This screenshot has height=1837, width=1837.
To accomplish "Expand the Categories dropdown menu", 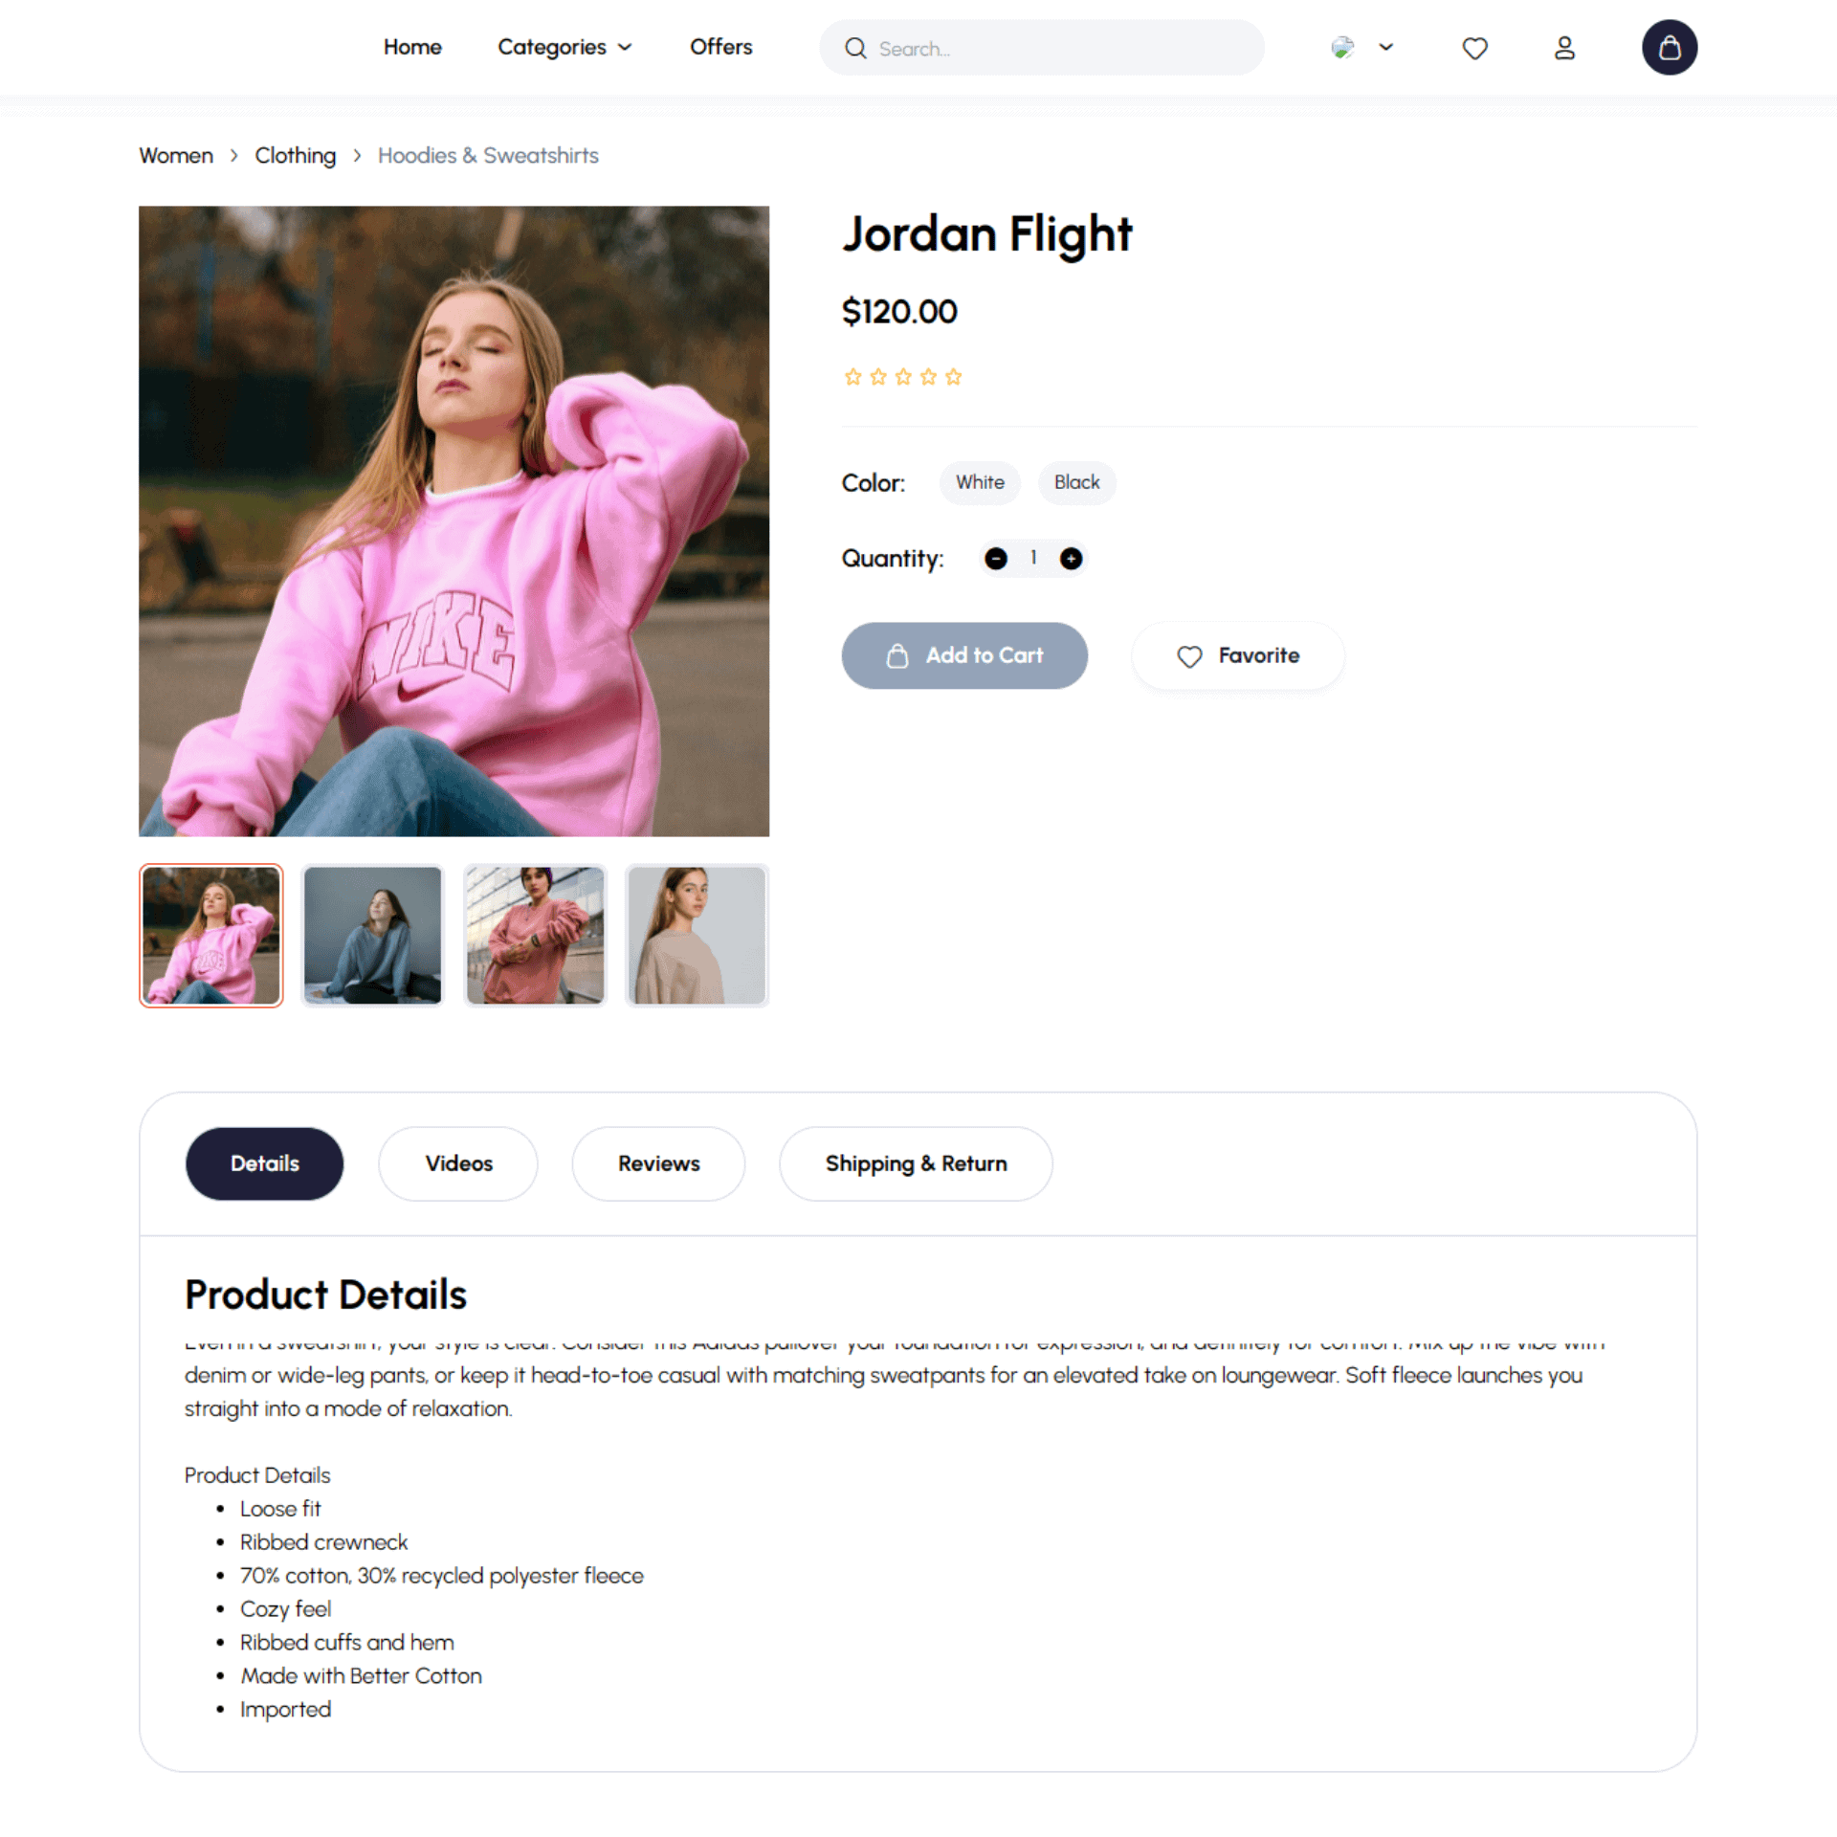I will [x=564, y=47].
